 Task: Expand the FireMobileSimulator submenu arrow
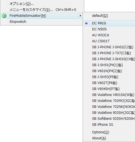80,16
